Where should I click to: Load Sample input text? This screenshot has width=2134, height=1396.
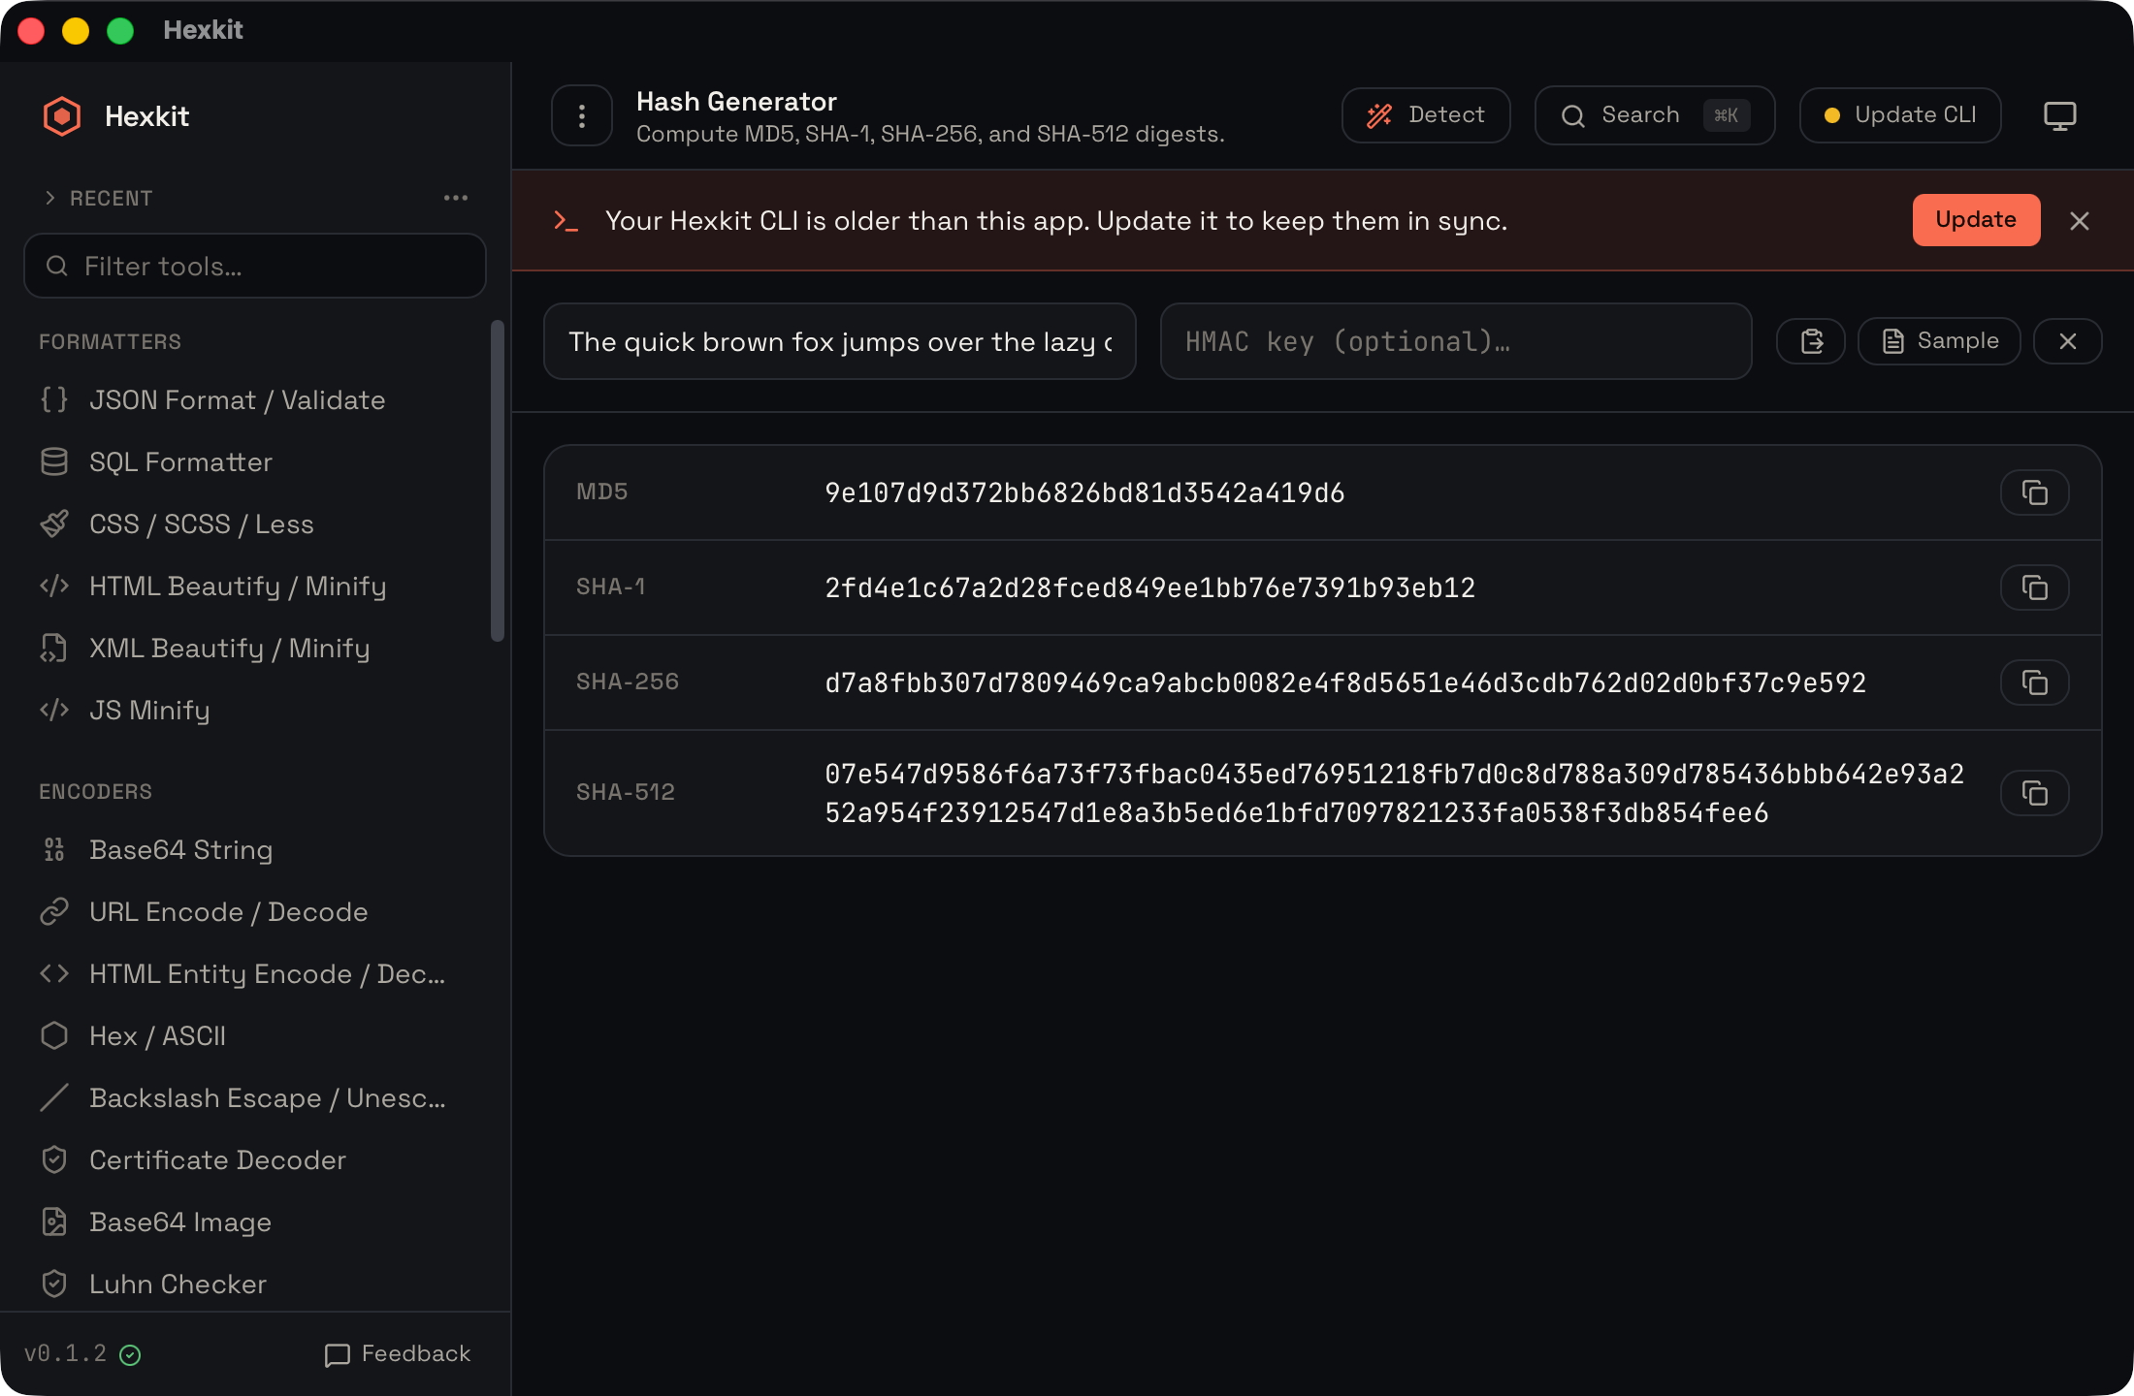click(1940, 341)
